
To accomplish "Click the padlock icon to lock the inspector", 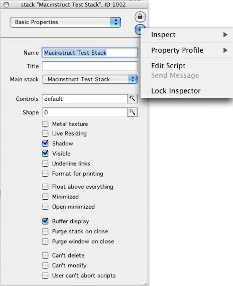I will coord(140,17).
